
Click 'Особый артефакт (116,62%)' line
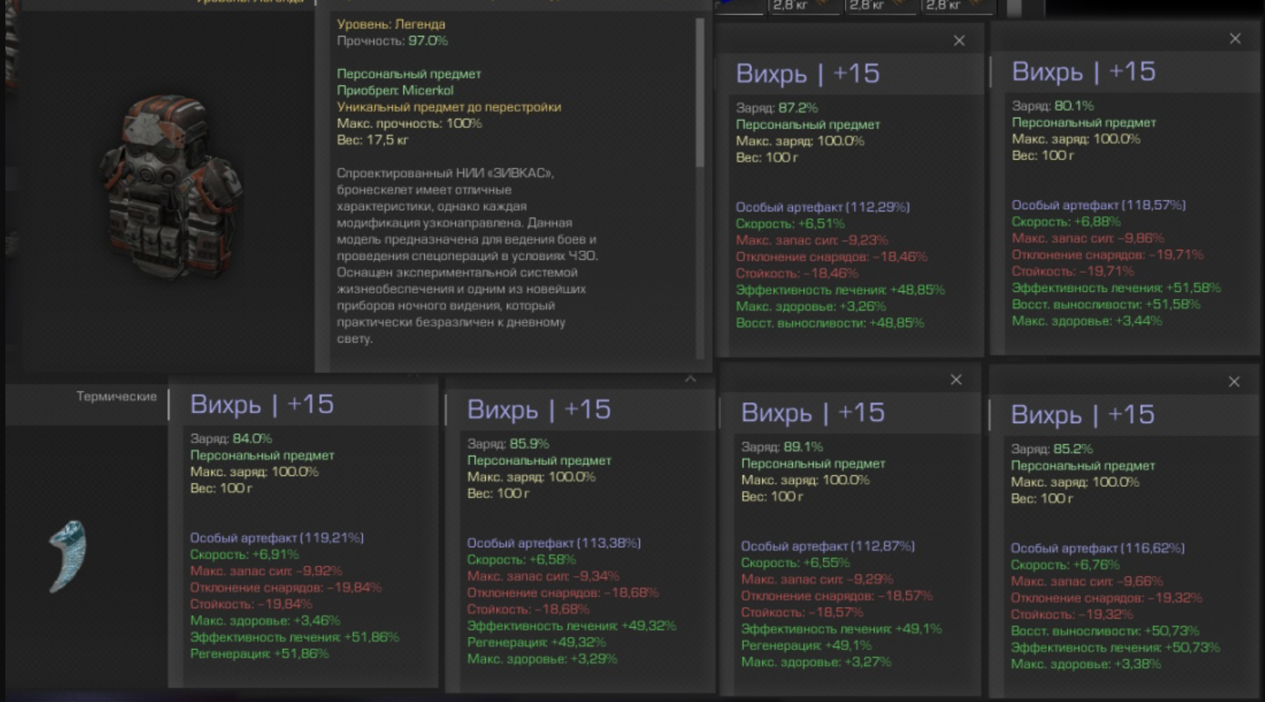click(1097, 549)
